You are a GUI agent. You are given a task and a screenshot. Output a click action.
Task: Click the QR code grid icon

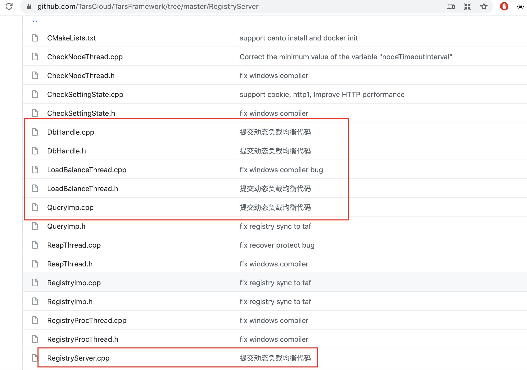[x=467, y=6]
